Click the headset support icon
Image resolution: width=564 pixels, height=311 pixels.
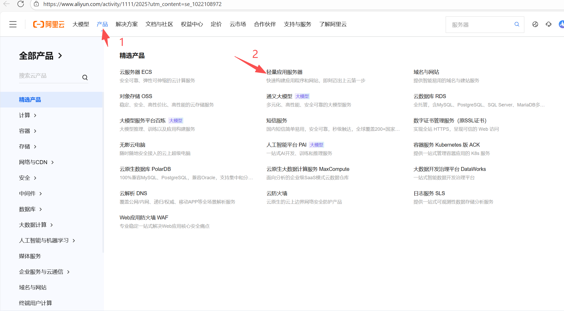tap(548, 24)
